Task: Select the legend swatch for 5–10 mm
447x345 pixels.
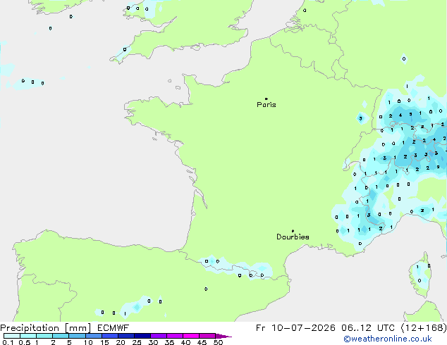Action: tap(77, 336)
